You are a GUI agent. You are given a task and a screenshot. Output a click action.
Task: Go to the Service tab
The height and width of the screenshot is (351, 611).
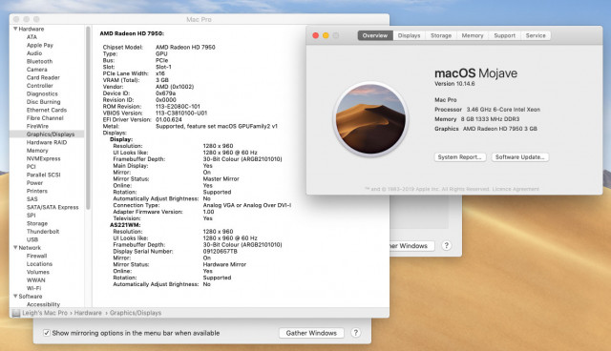click(x=536, y=35)
